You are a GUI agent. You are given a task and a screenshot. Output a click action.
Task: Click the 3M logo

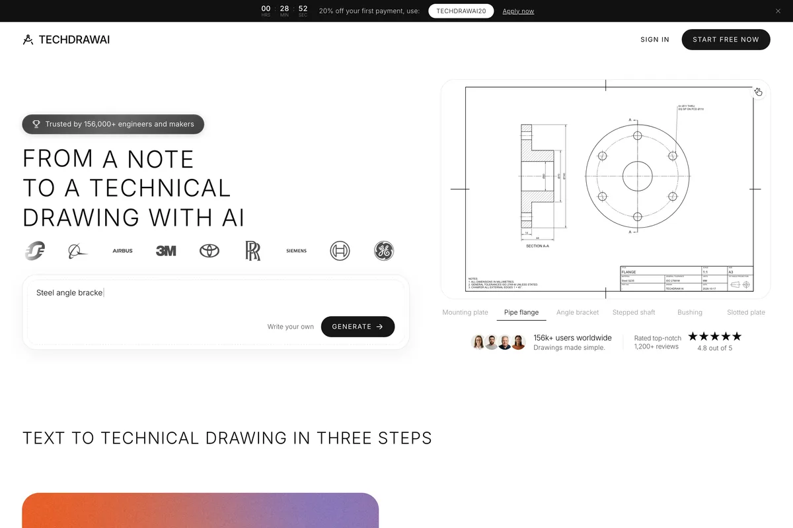tap(166, 251)
